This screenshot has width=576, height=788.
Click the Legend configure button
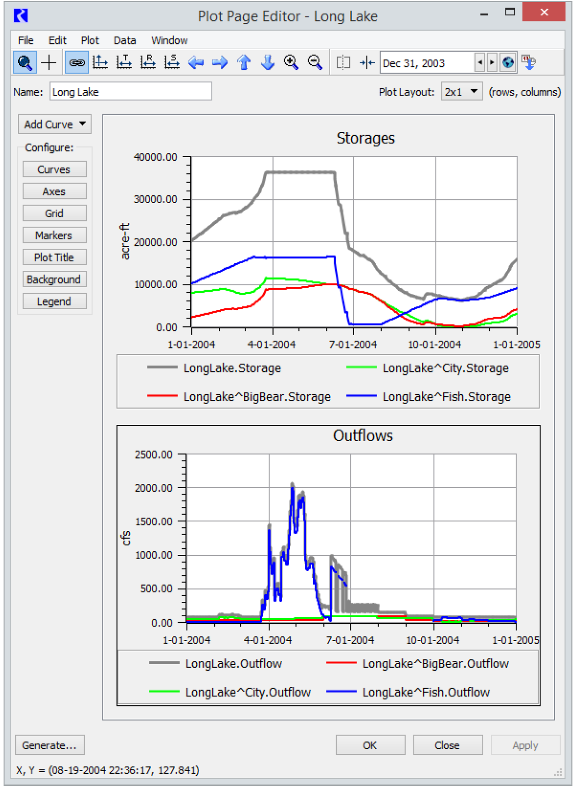point(54,301)
